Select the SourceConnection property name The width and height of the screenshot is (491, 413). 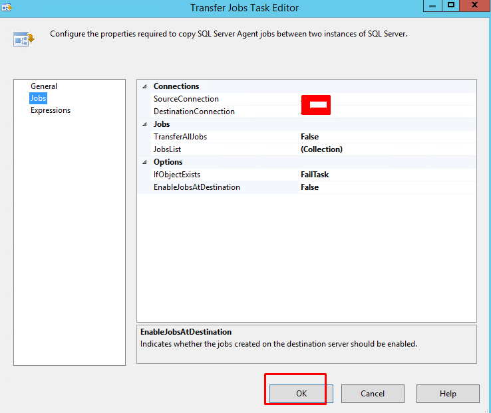[186, 99]
